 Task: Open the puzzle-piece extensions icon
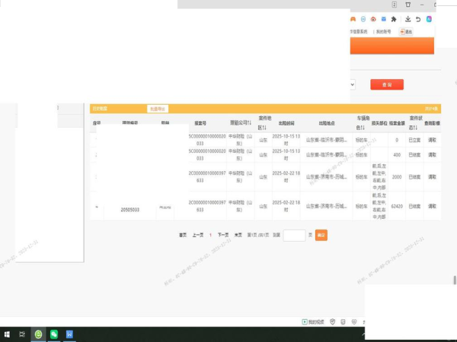394,19
